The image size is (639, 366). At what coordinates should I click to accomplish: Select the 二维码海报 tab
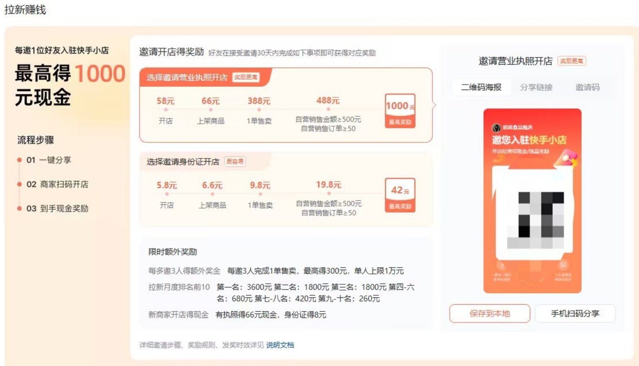481,87
